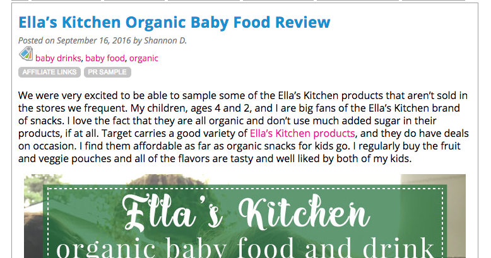Click the September 16, 2016 post date
This screenshot has height=258, width=491.
coord(93,41)
